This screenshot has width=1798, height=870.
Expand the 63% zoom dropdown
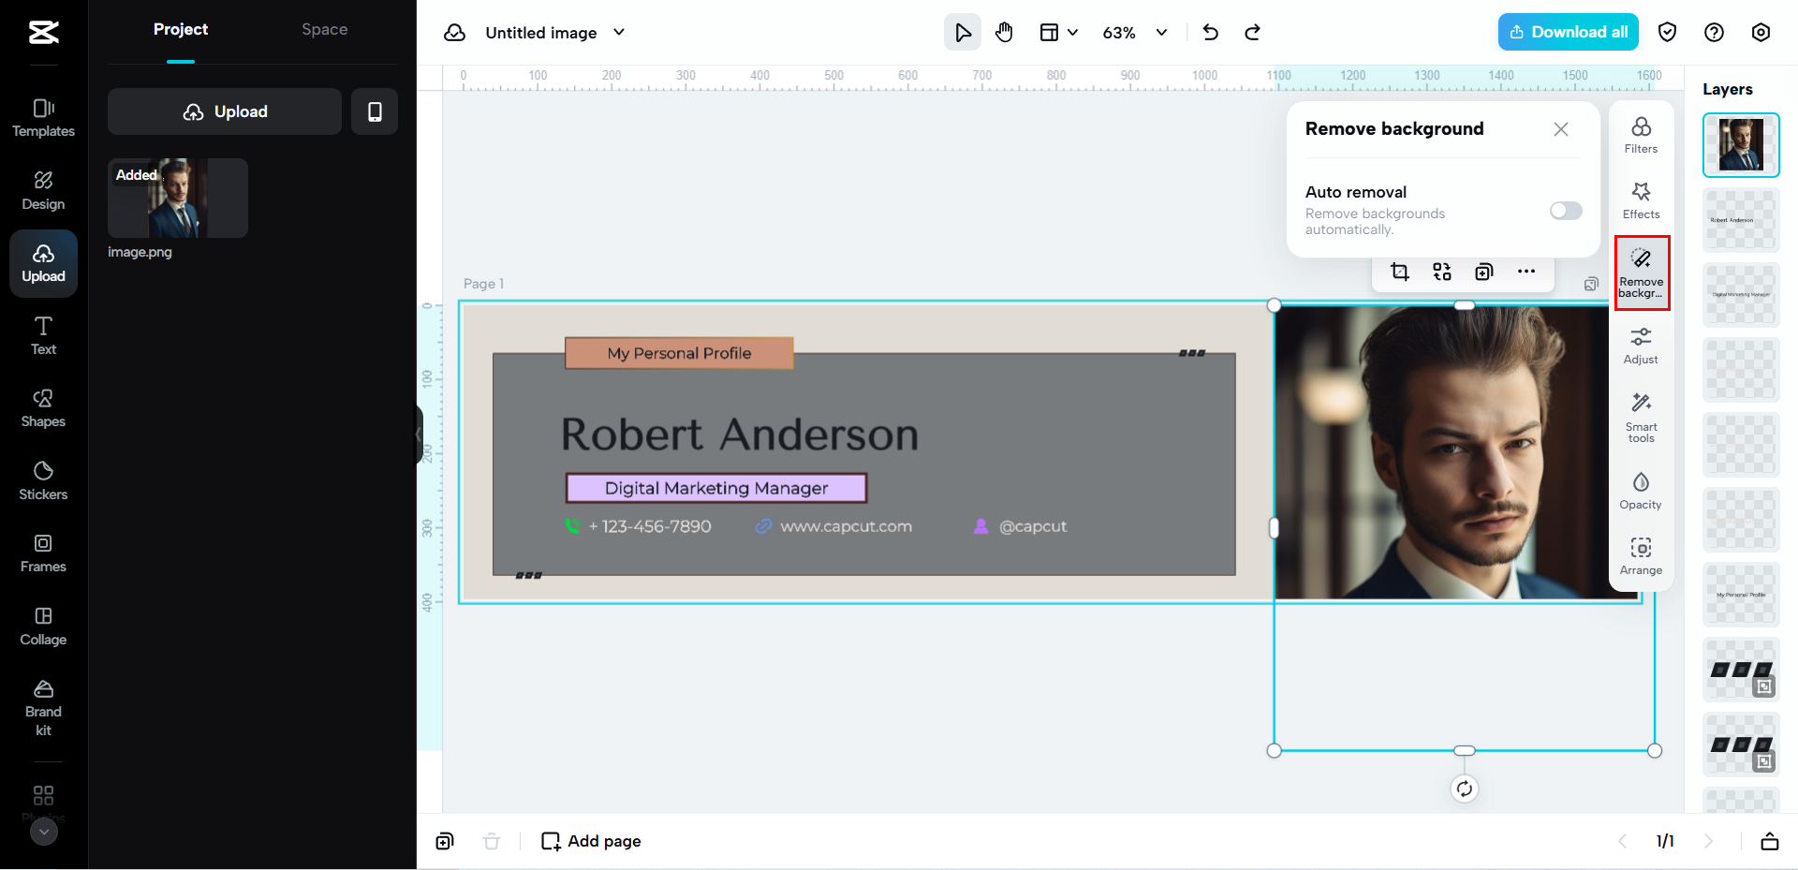pos(1161,33)
